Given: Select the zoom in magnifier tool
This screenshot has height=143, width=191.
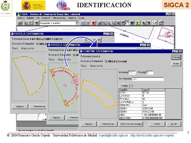Looking at the screenshot, I should (x=104, y=23).
